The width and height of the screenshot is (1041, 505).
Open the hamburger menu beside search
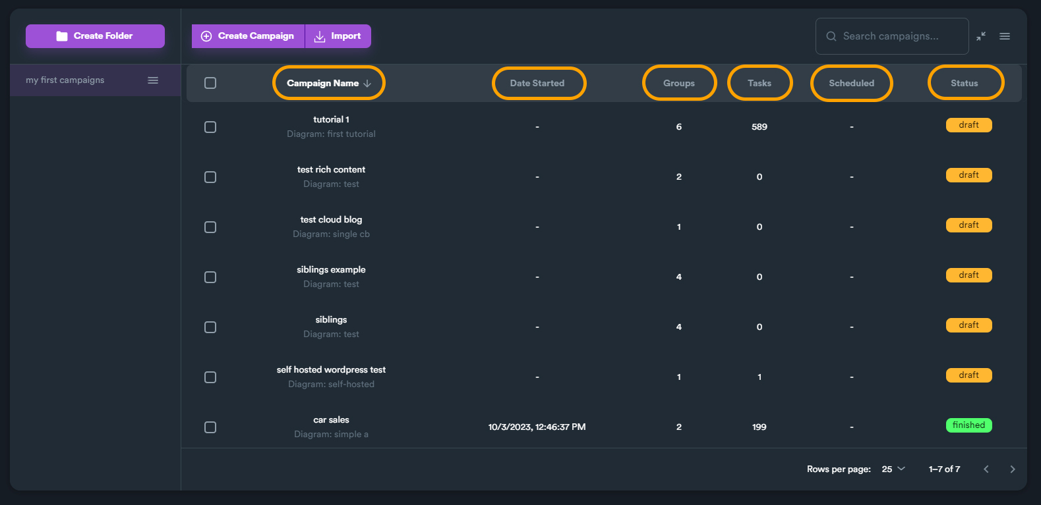(x=1005, y=36)
